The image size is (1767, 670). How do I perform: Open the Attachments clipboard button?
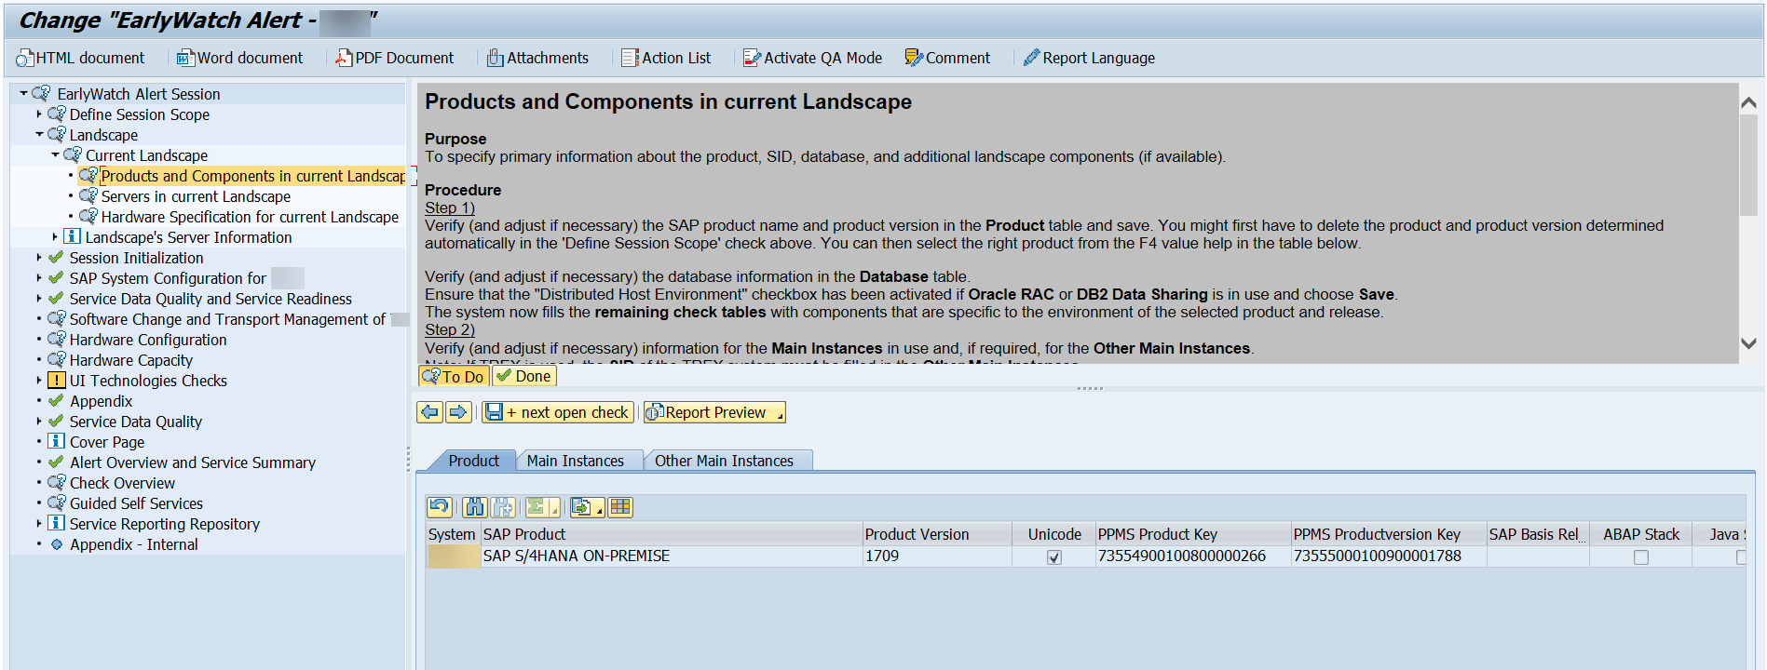coord(537,58)
